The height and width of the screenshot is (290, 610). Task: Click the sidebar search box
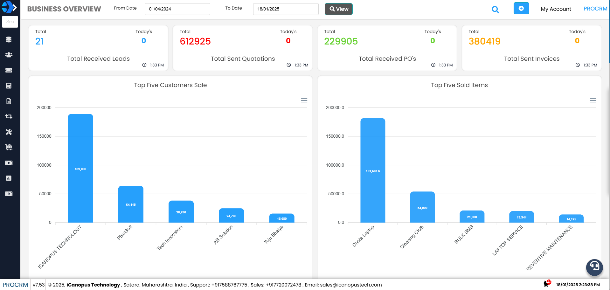click(x=10, y=22)
